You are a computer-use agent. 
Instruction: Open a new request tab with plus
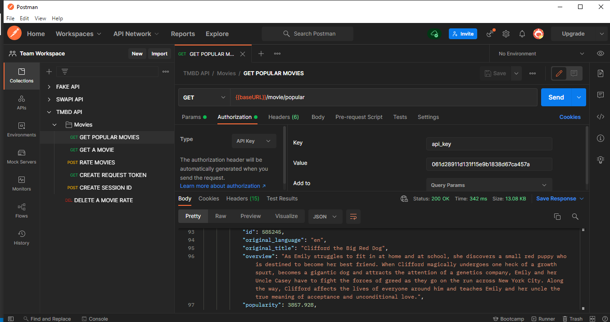pos(261,54)
